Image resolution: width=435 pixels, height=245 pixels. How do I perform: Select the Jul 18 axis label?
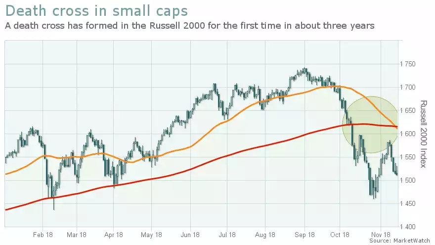pyautogui.click(x=227, y=235)
